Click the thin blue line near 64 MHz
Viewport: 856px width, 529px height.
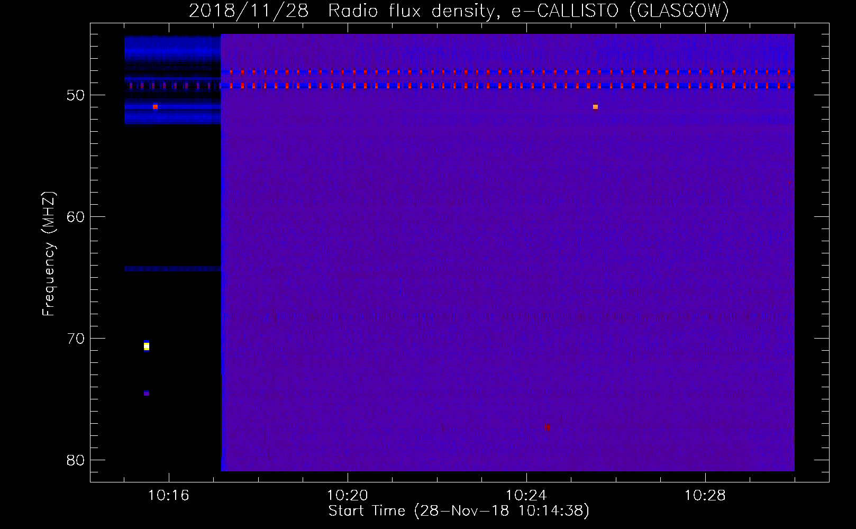click(172, 269)
